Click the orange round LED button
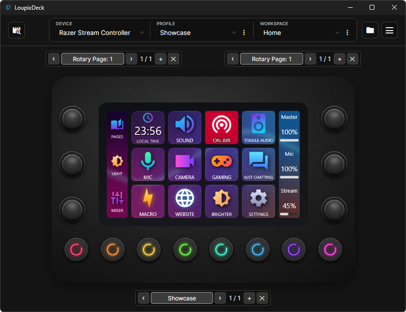Viewport: 406px width, 312px height. point(113,249)
